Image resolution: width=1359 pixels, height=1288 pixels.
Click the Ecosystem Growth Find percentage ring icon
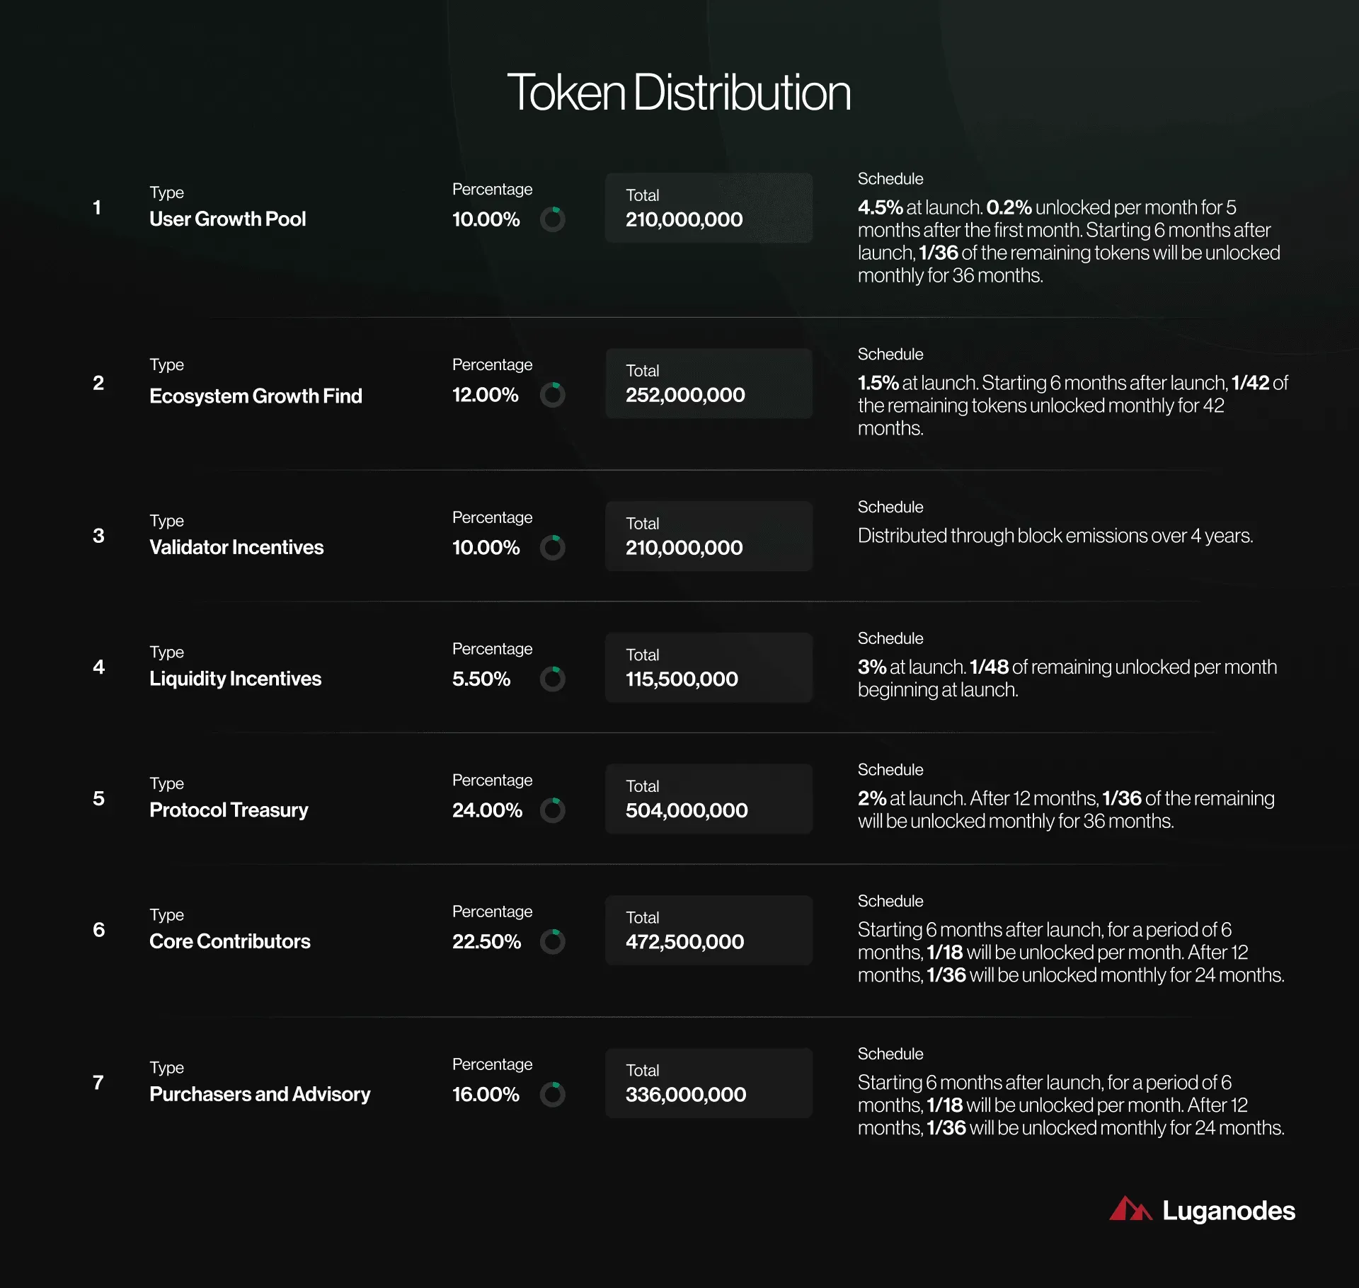point(553,395)
